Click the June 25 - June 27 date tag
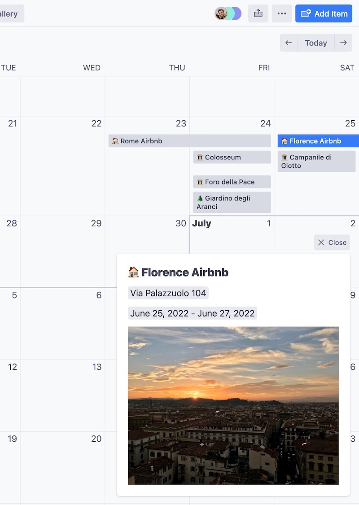This screenshot has height=505, width=359. [x=192, y=313]
